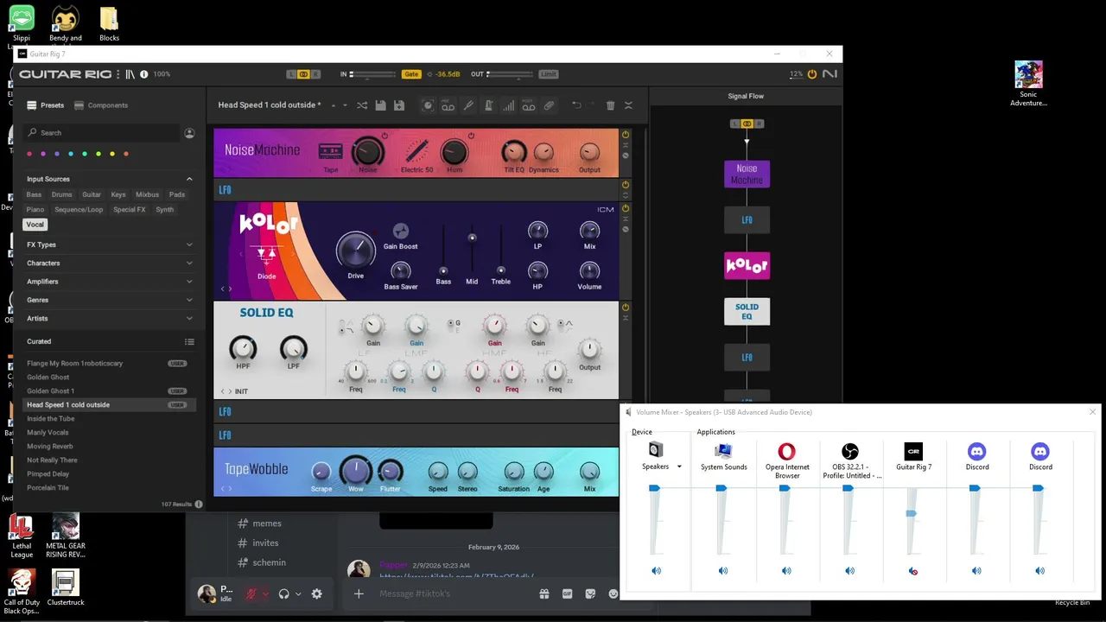
Task: Open the Discord gift icon in message bar
Action: pyautogui.click(x=544, y=593)
